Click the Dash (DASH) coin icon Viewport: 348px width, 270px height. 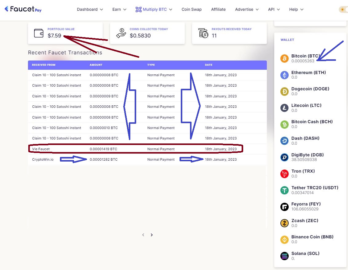click(x=284, y=141)
